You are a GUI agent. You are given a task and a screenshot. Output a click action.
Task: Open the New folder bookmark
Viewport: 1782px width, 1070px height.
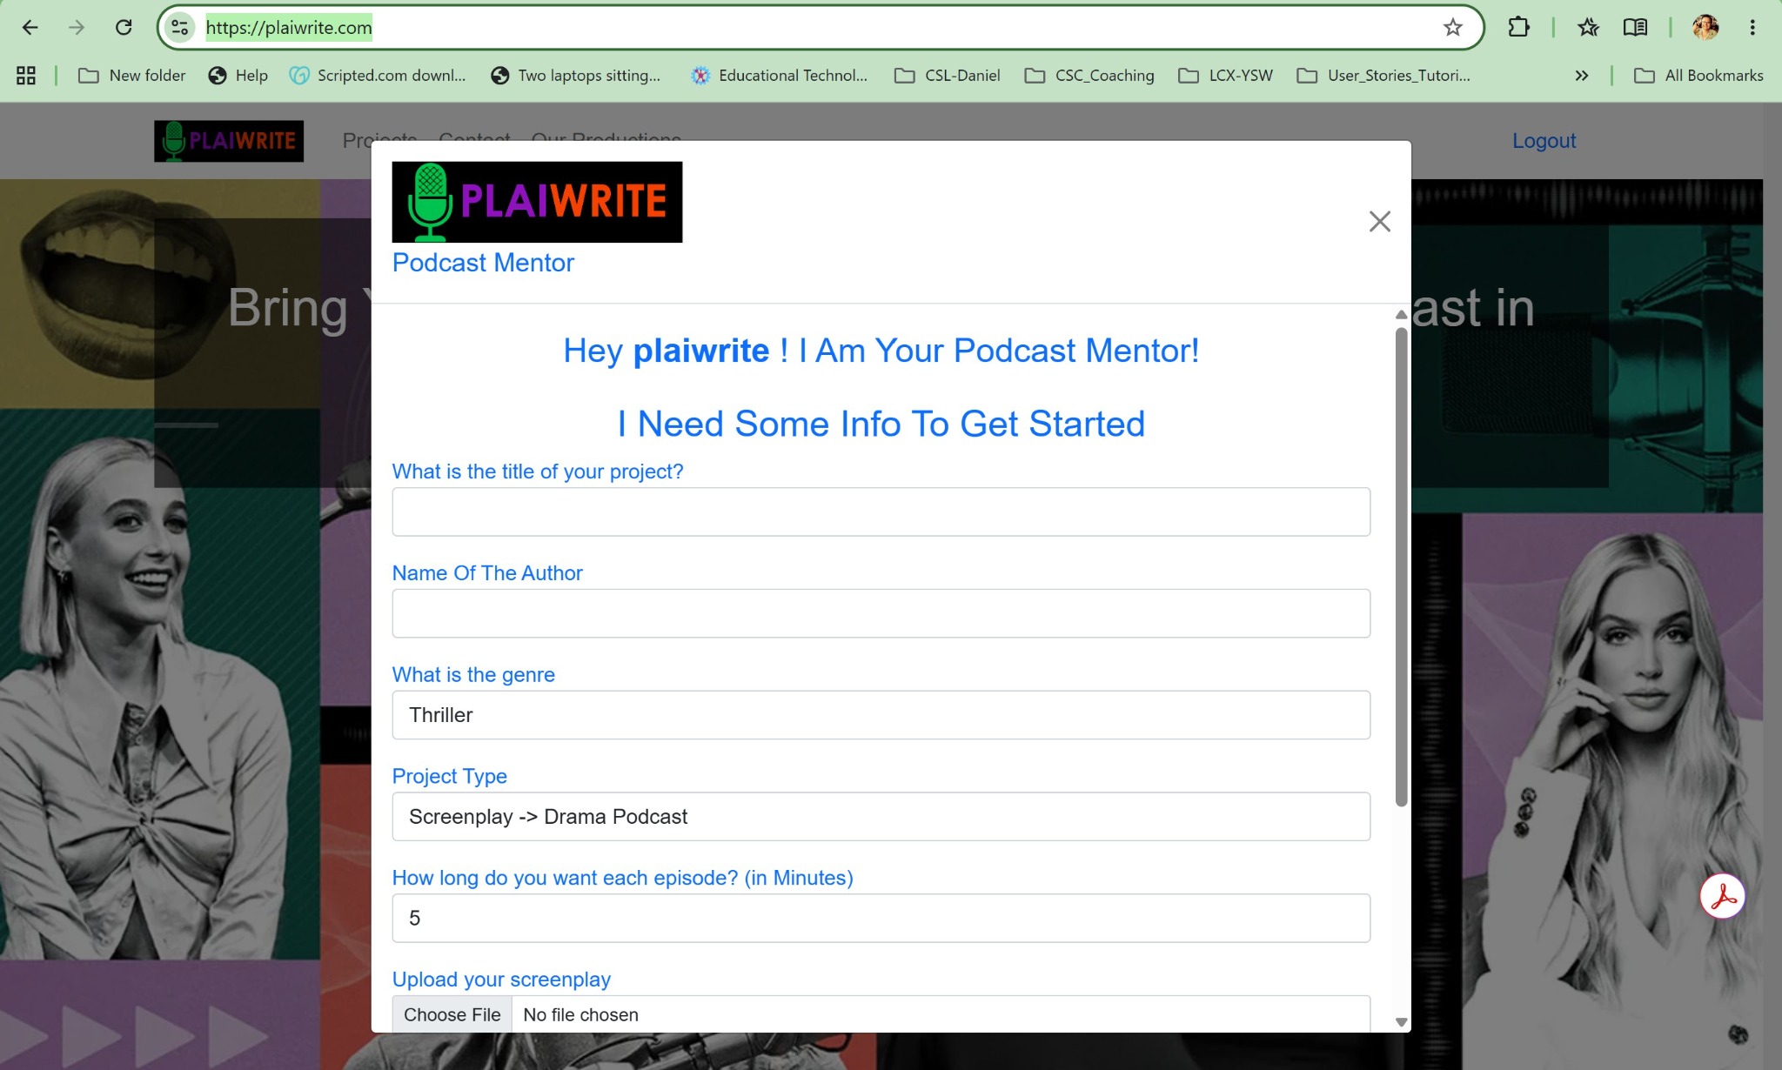pos(132,76)
